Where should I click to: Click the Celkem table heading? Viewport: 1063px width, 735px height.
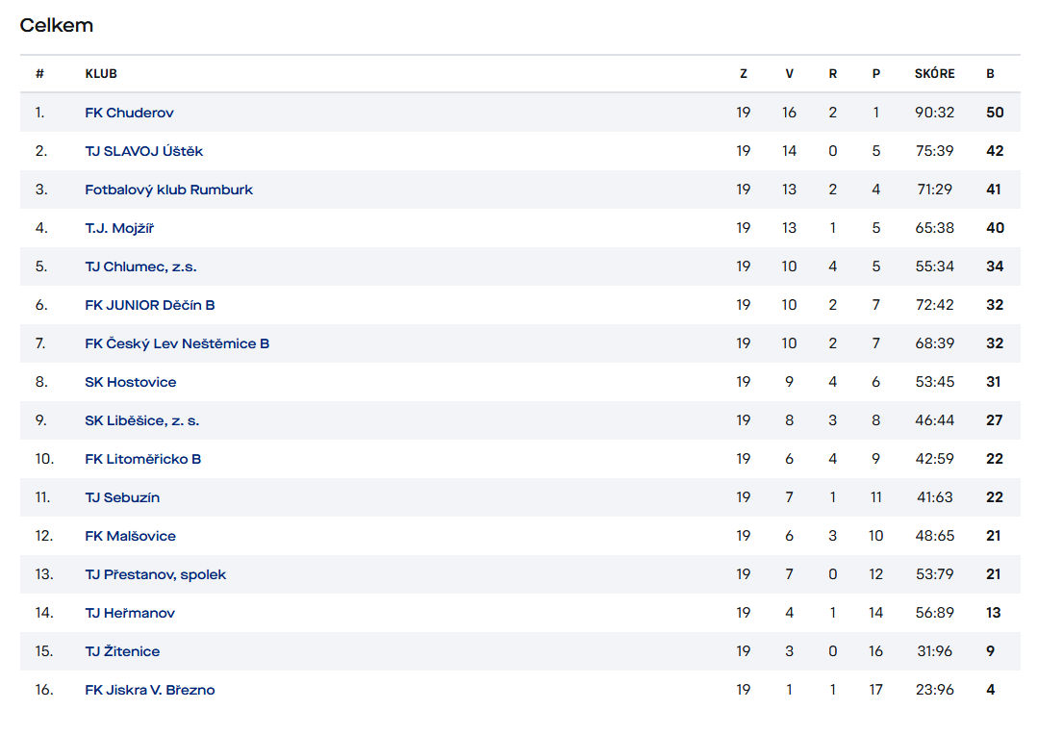pos(57,26)
